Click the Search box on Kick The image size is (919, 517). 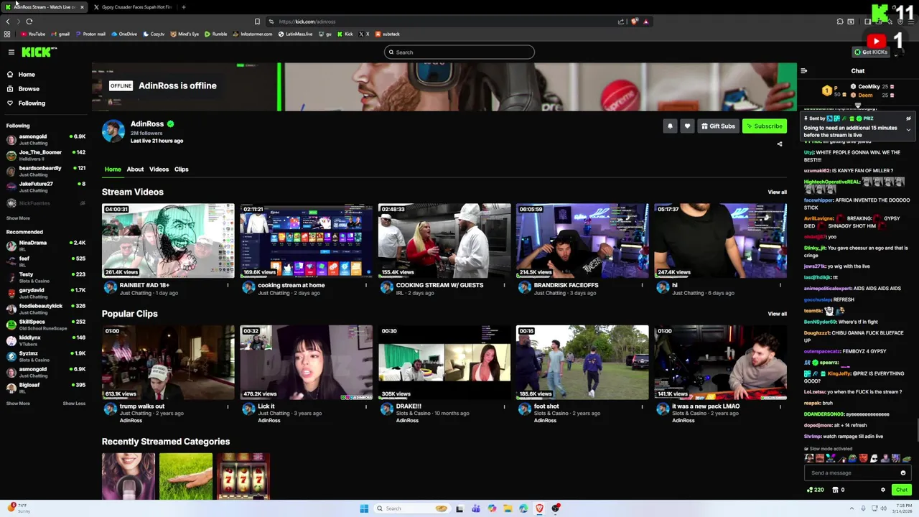459,52
